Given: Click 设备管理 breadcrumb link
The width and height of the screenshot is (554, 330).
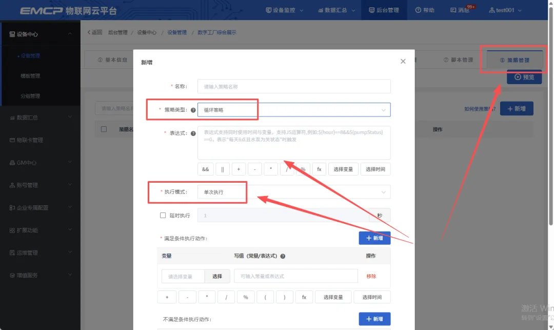Looking at the screenshot, I should (x=177, y=32).
